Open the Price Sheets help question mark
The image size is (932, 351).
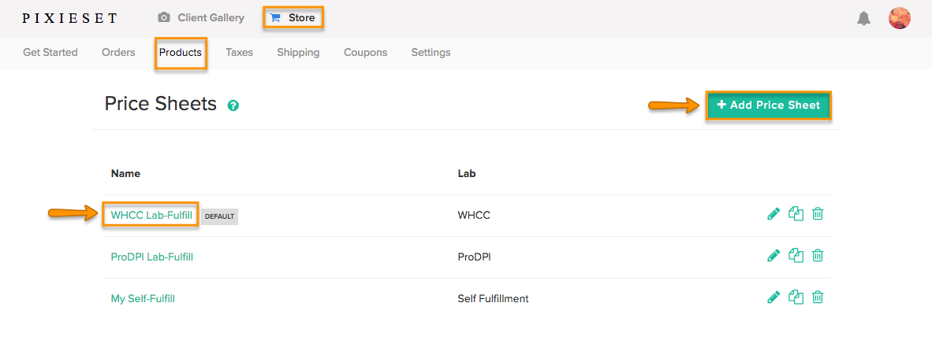[233, 105]
